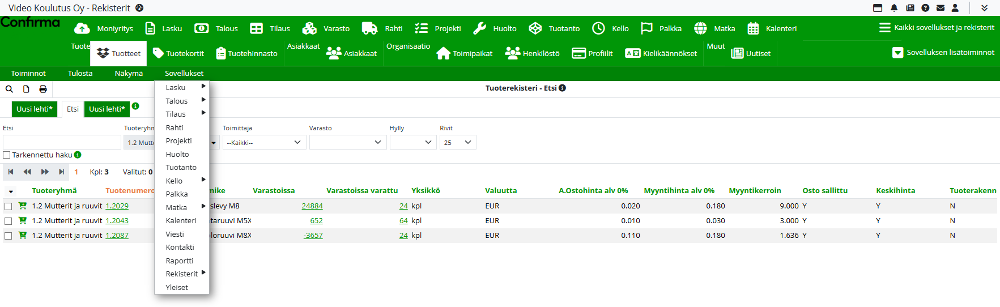
Task: Enable the Tarkennettu haku checkbox
Action: (x=7, y=155)
